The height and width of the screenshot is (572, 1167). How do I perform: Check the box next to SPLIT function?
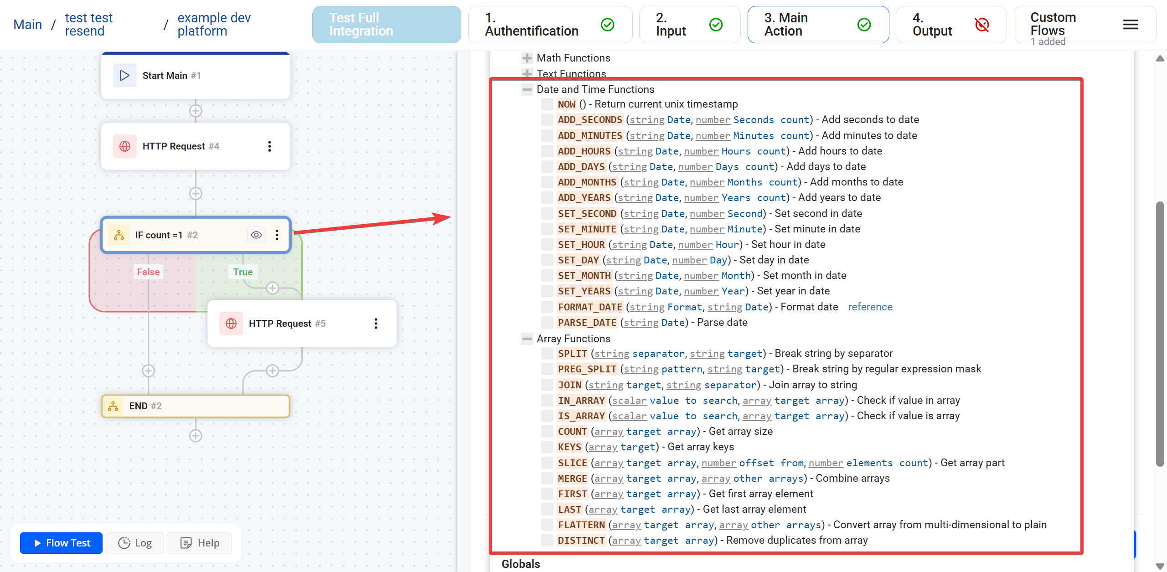click(547, 354)
